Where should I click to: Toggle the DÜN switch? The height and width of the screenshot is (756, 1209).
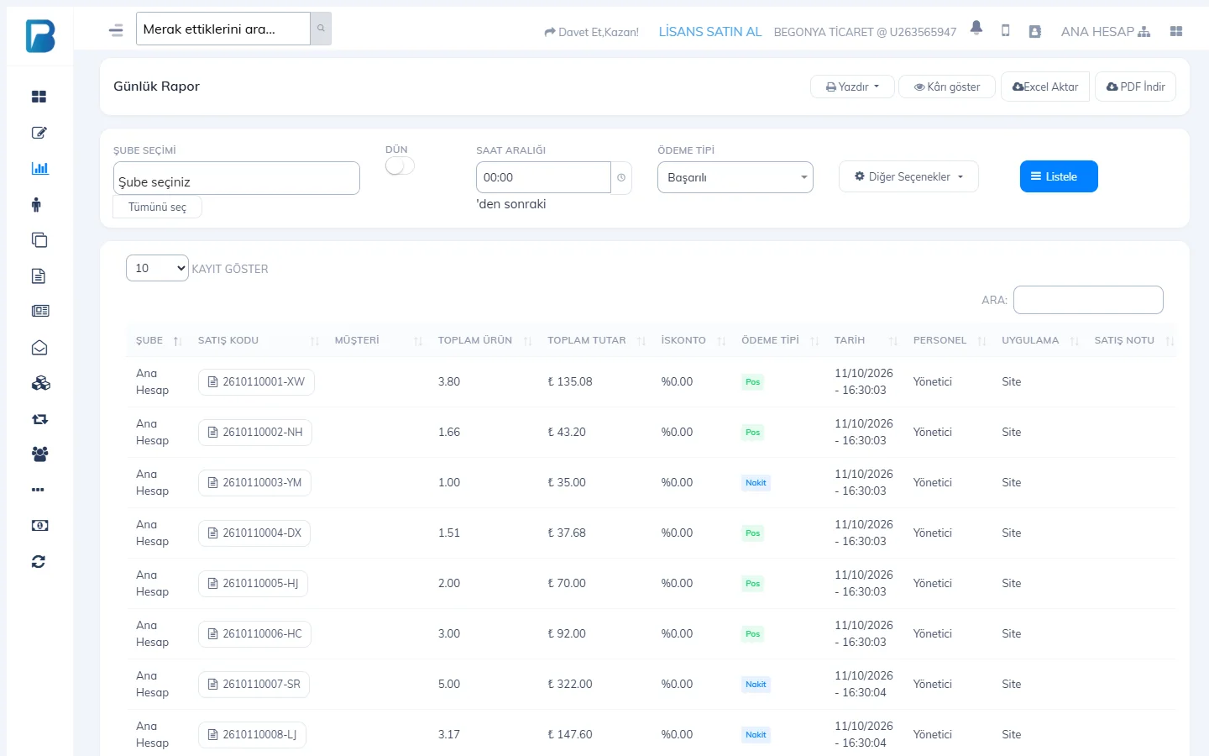click(400, 166)
